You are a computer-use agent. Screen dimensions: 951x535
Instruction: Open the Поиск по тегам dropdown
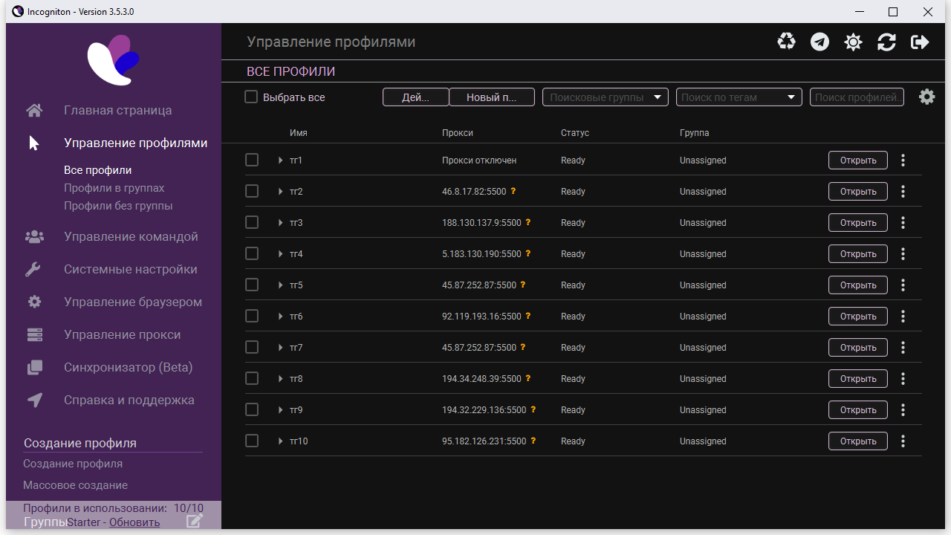(x=739, y=97)
